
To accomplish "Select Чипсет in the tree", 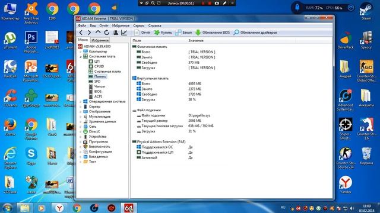I will coord(97,86).
